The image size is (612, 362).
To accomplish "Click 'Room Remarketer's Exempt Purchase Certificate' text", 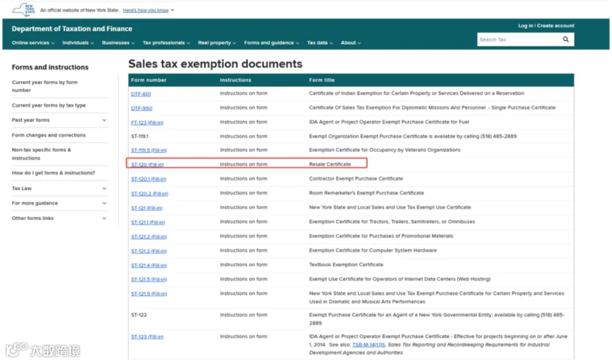I will coord(367,193).
